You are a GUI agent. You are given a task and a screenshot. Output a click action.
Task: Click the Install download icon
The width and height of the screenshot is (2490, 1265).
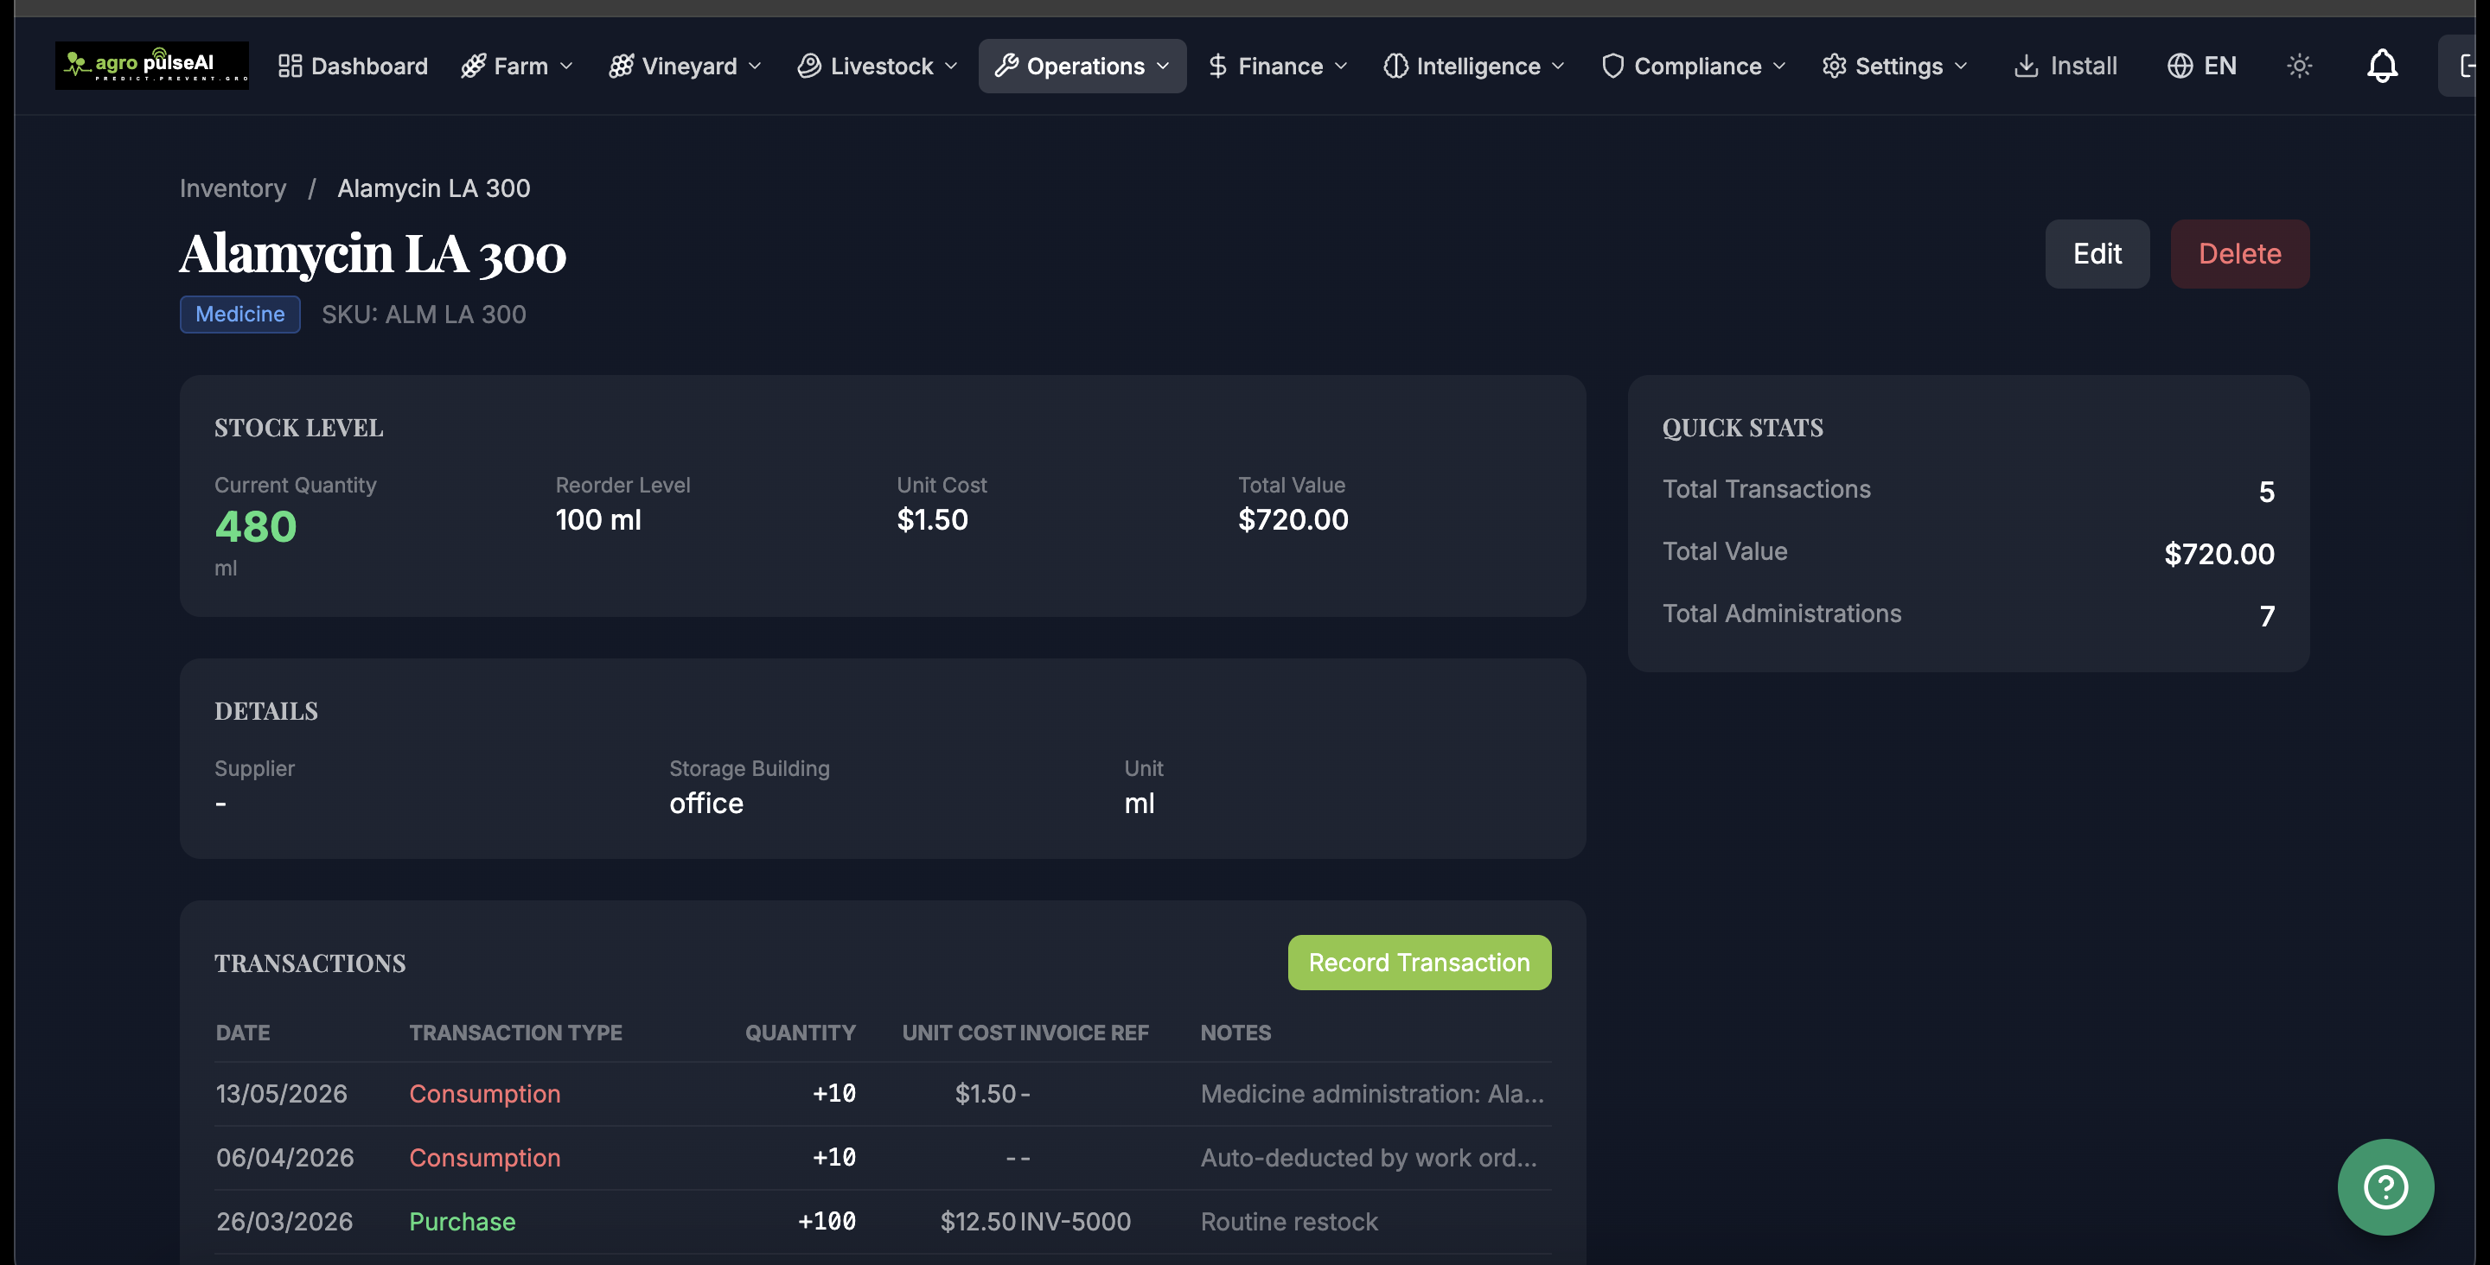click(2026, 66)
